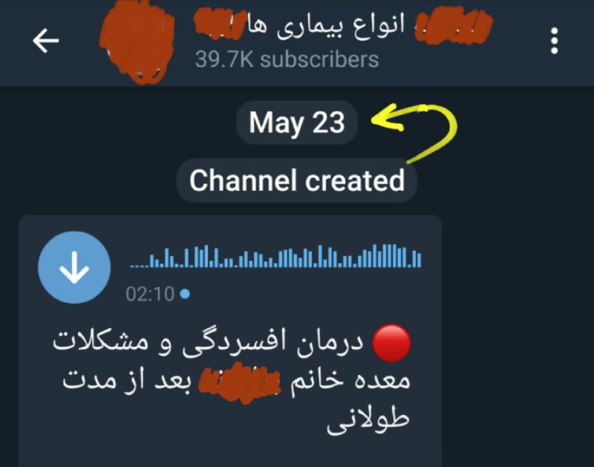Open channel info via the title text
Image resolution: width=594 pixels, height=467 pixels.
click(x=343, y=25)
